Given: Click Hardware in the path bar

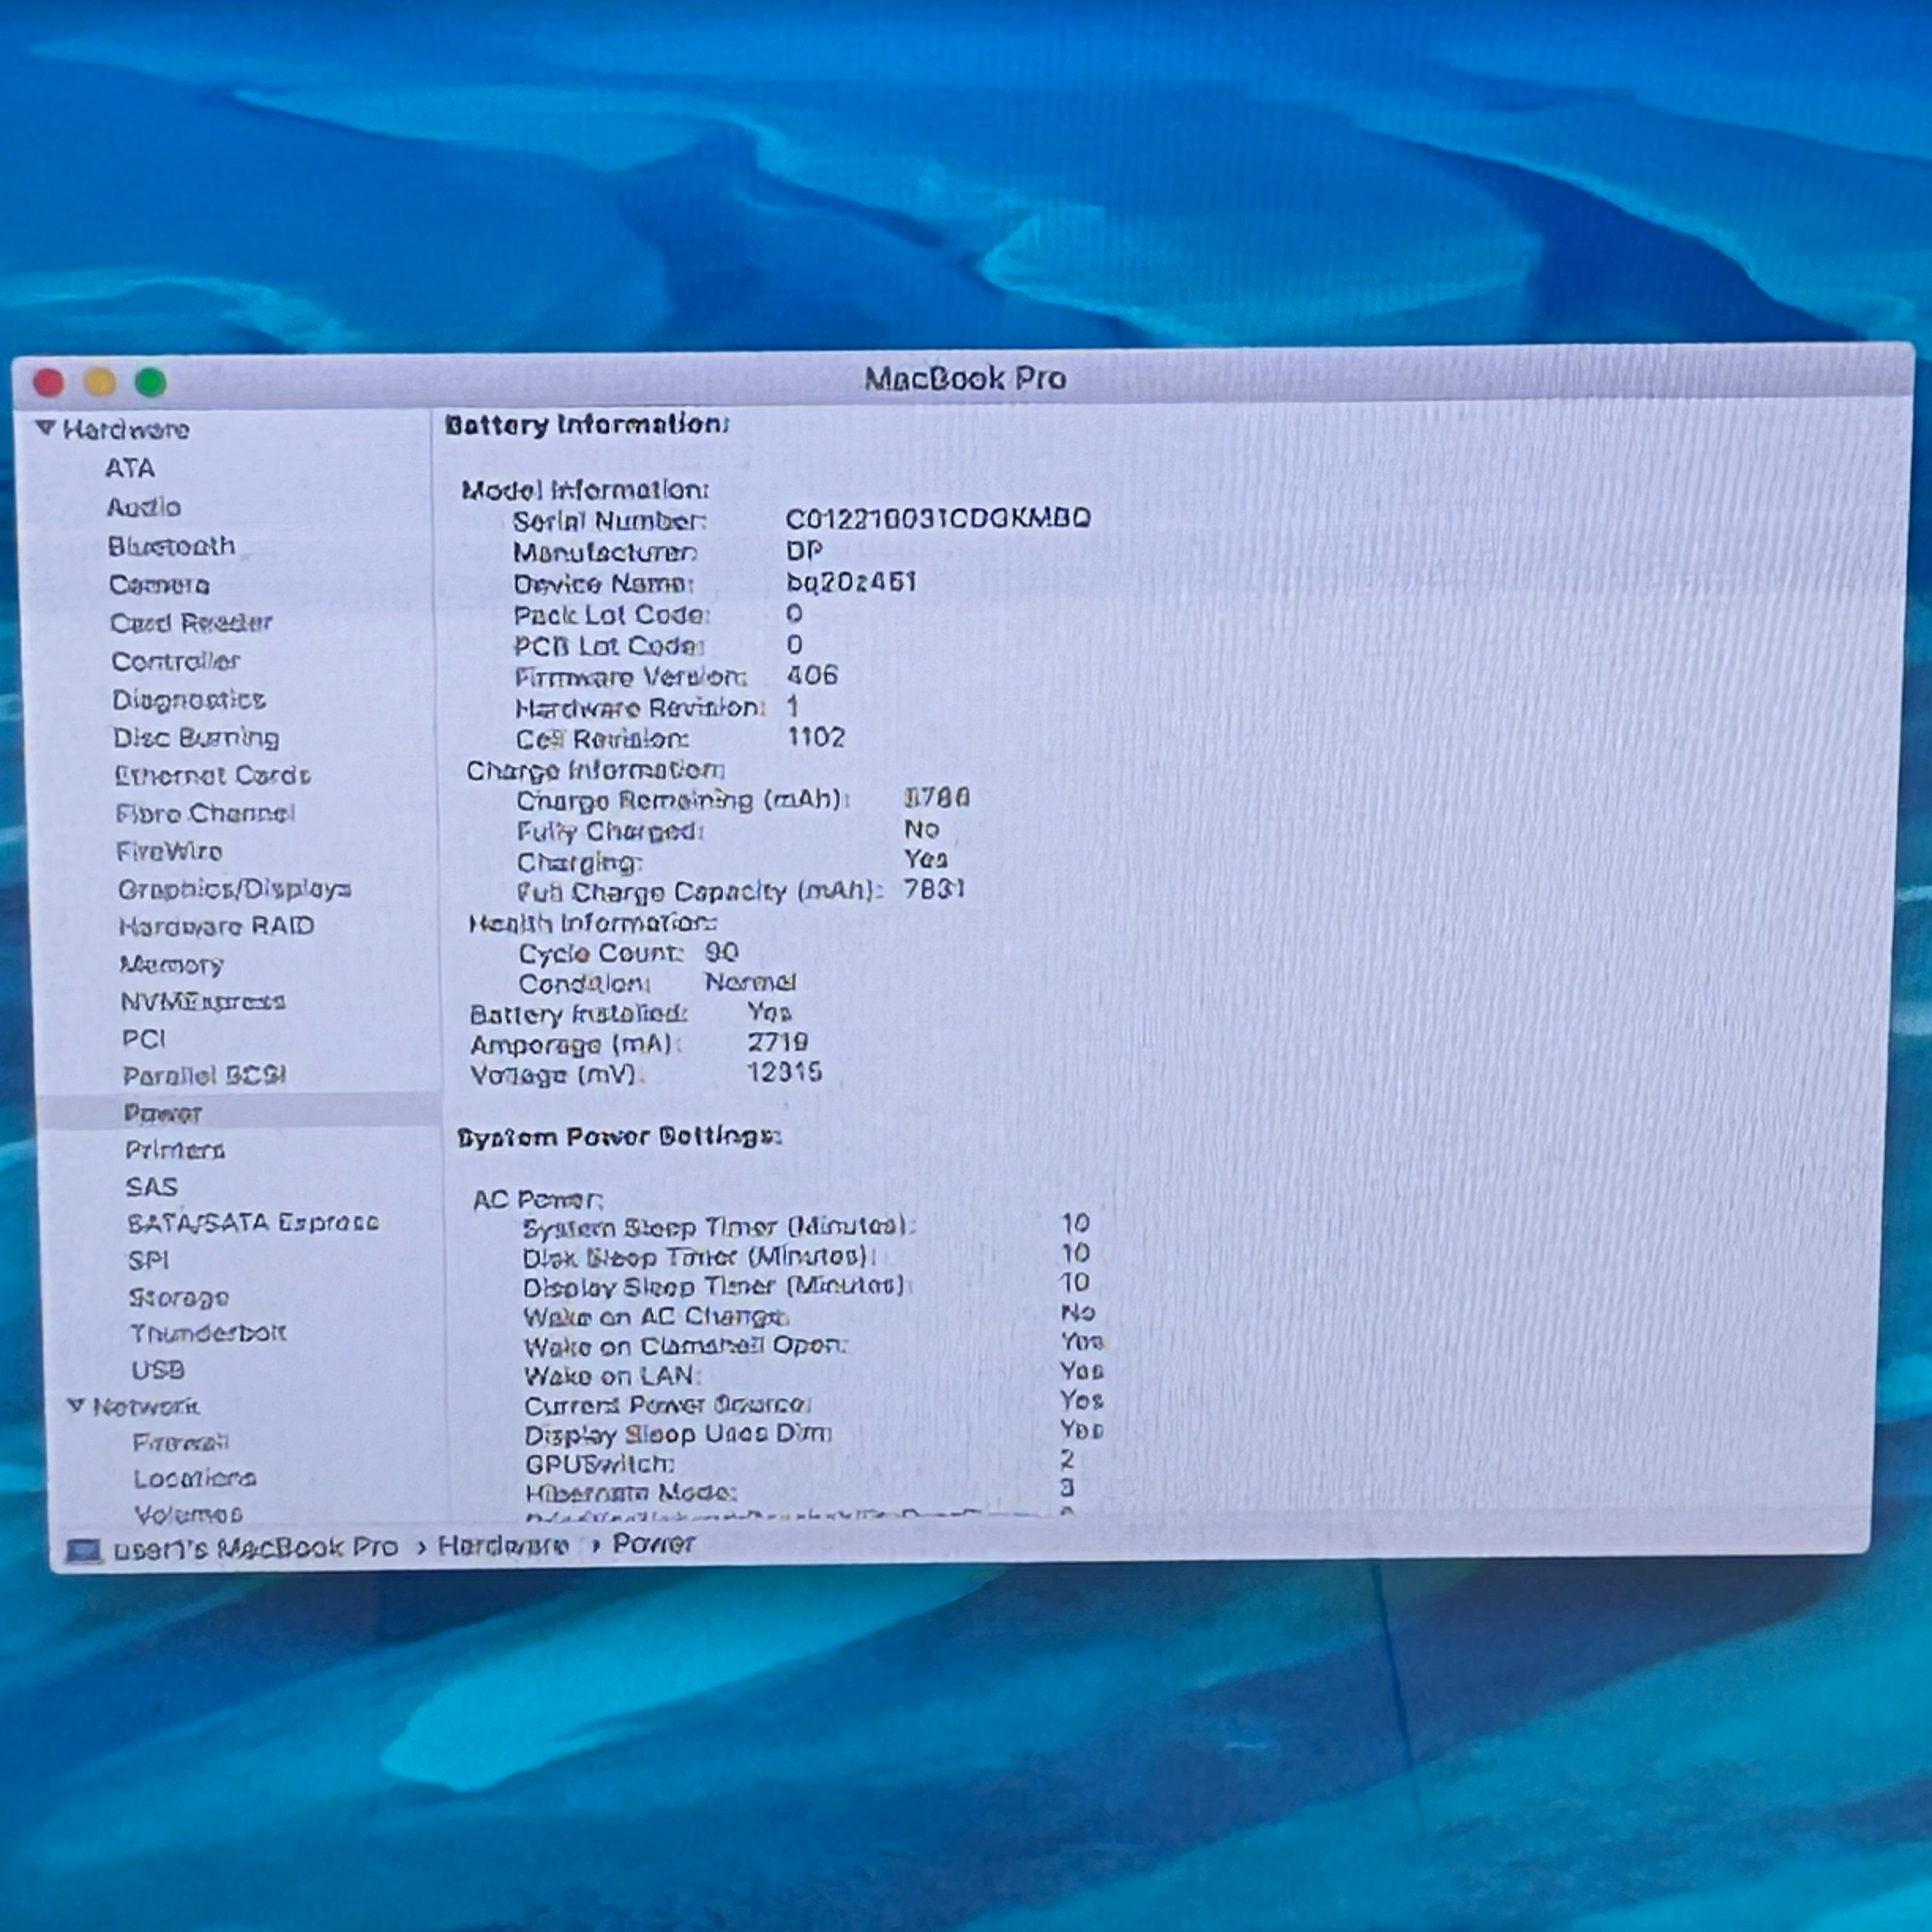Looking at the screenshot, I should (503, 1546).
